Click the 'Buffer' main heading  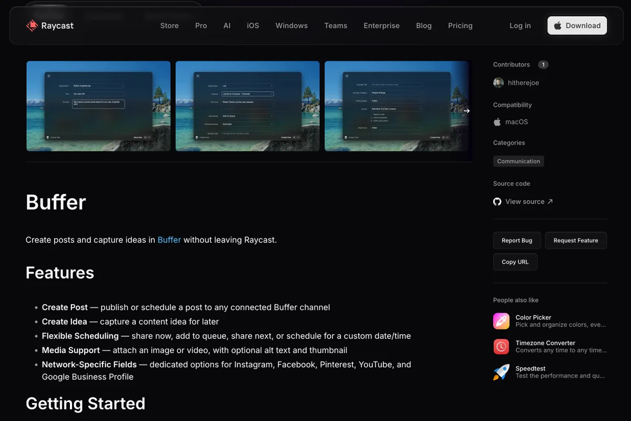click(56, 202)
